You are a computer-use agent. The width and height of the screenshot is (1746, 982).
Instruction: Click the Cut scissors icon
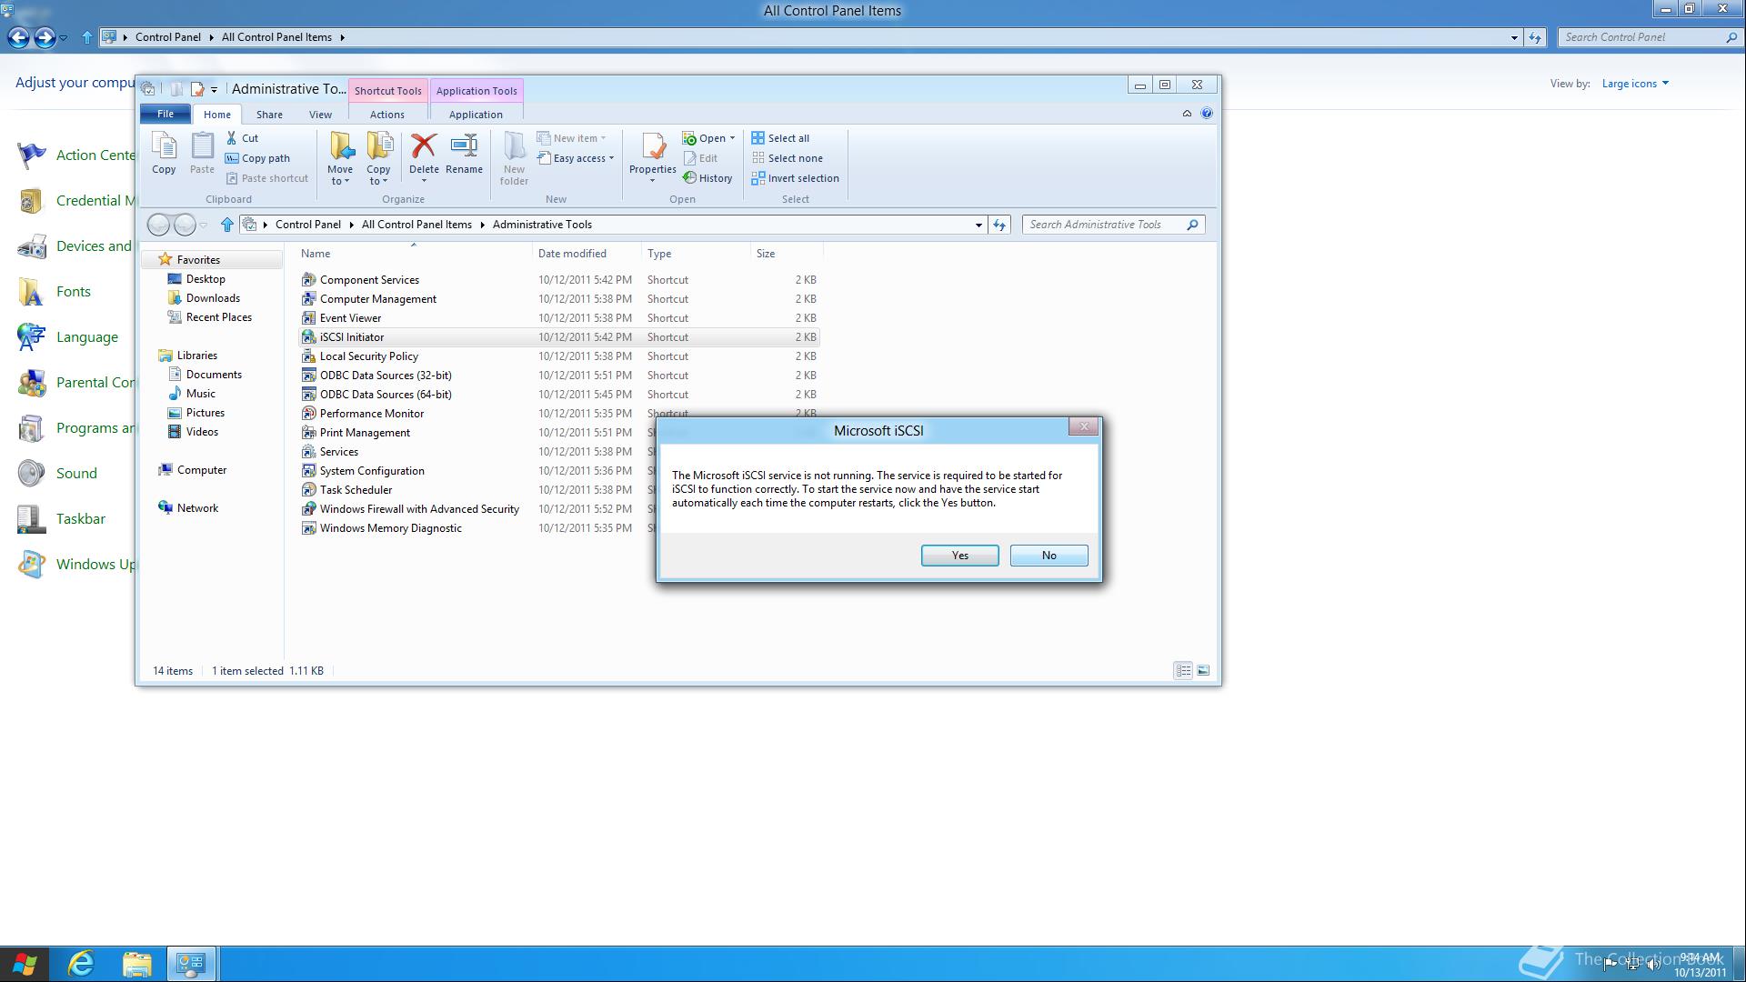(232, 138)
